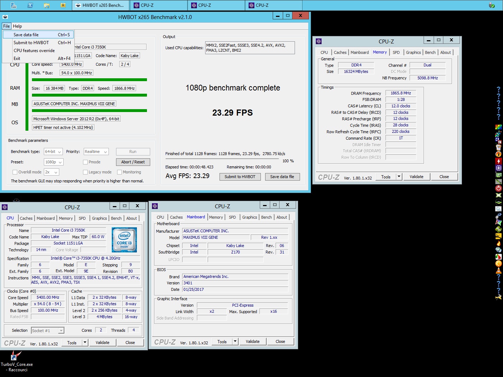Screen dimensions: 503x377
Task: Click the BIOS Version 3401 field
Action: [x=235, y=283]
